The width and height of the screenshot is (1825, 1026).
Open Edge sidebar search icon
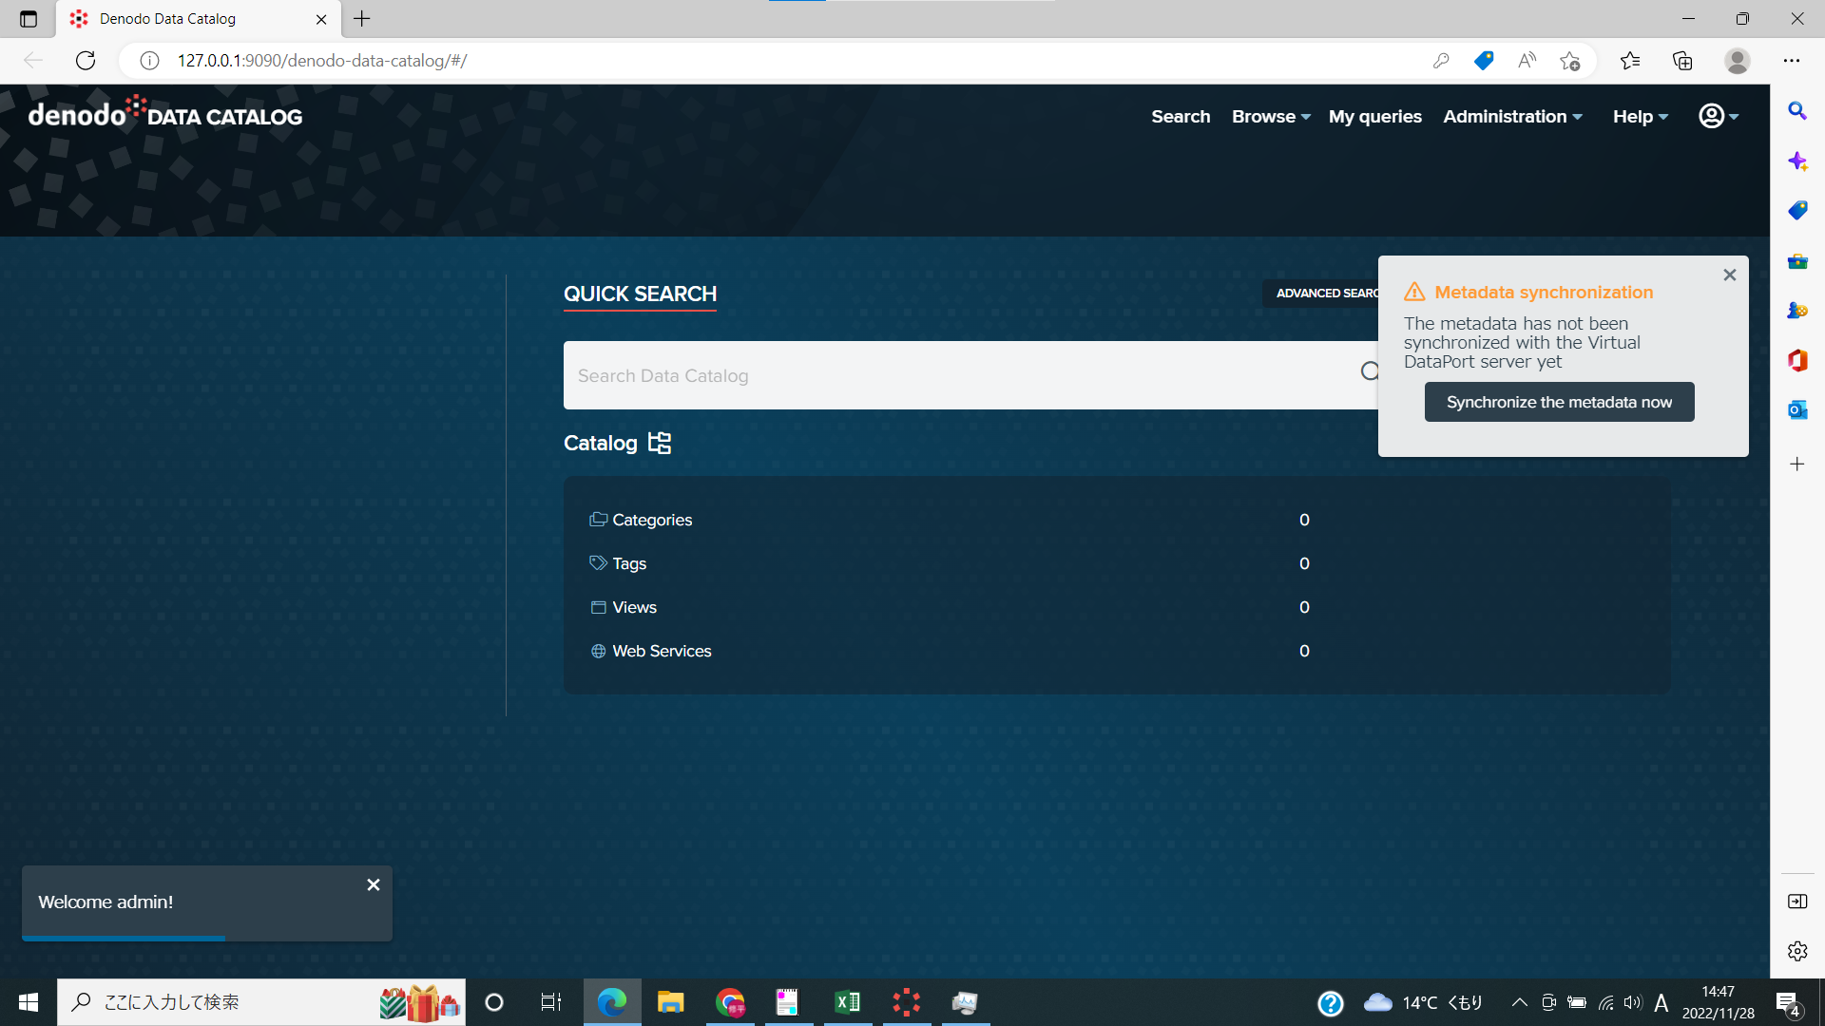pos(1796,111)
